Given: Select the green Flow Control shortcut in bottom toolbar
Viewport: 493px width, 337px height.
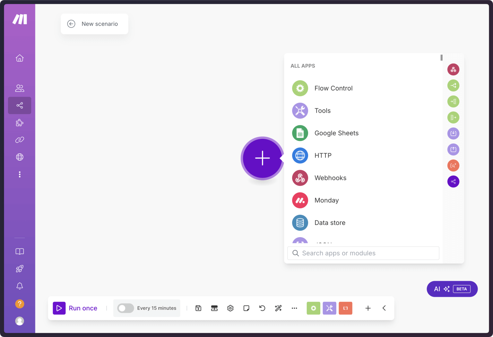Looking at the screenshot, I should [x=313, y=308].
